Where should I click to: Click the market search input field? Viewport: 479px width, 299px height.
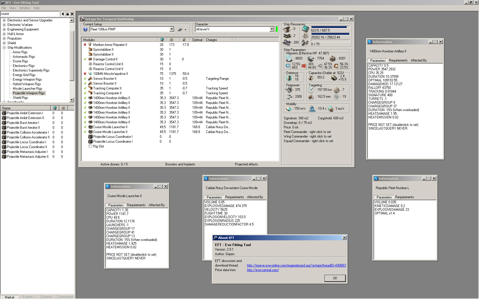click(30, 14)
